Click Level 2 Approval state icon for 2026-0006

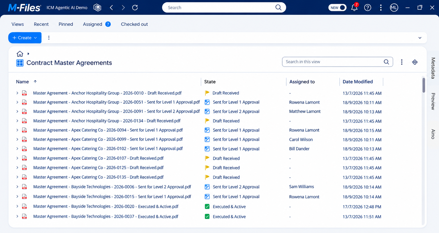207,187
